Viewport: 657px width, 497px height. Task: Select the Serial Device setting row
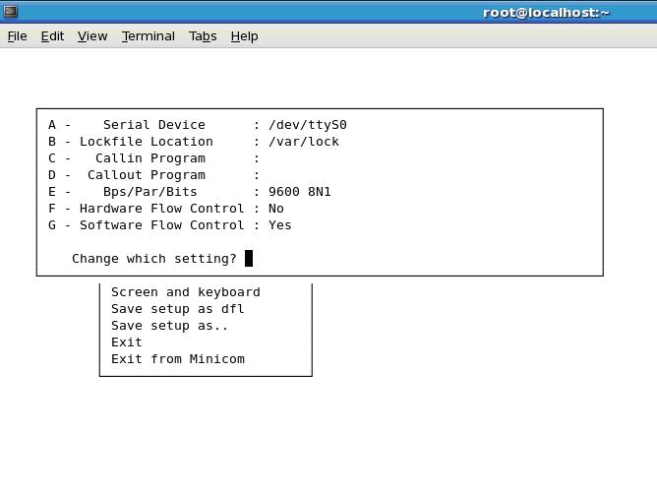point(198,125)
